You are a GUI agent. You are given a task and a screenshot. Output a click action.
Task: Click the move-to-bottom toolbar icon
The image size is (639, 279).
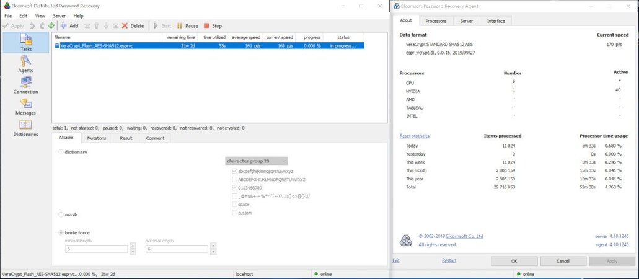click(x=115, y=25)
